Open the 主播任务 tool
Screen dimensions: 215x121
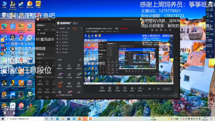pyautogui.click(x=78, y=66)
